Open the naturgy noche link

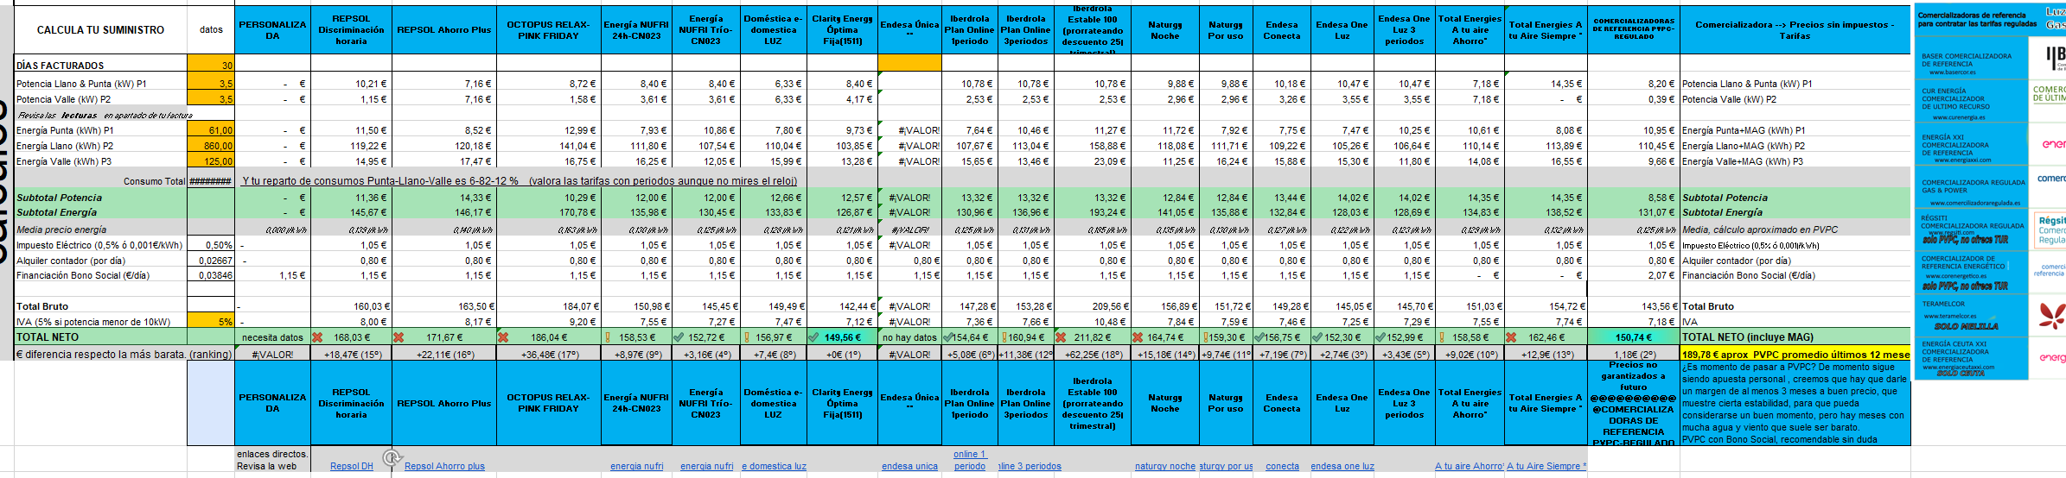pyautogui.click(x=1164, y=466)
